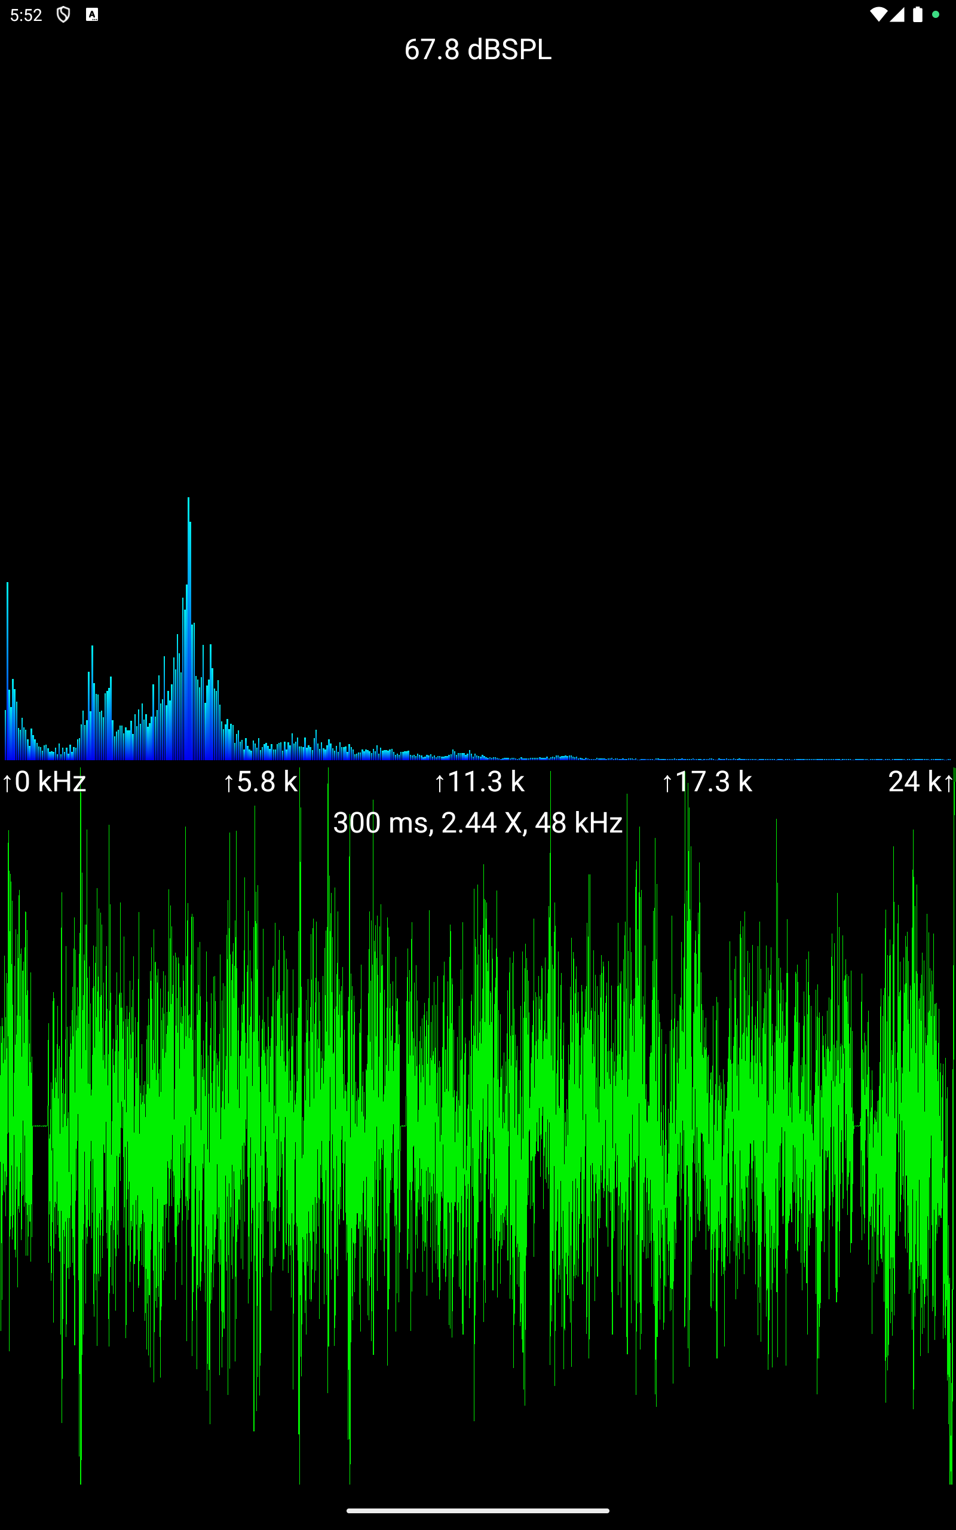Image resolution: width=956 pixels, height=1530 pixels.
Task: Tap the 11.3 k frequency axis label
Action: tap(480, 782)
